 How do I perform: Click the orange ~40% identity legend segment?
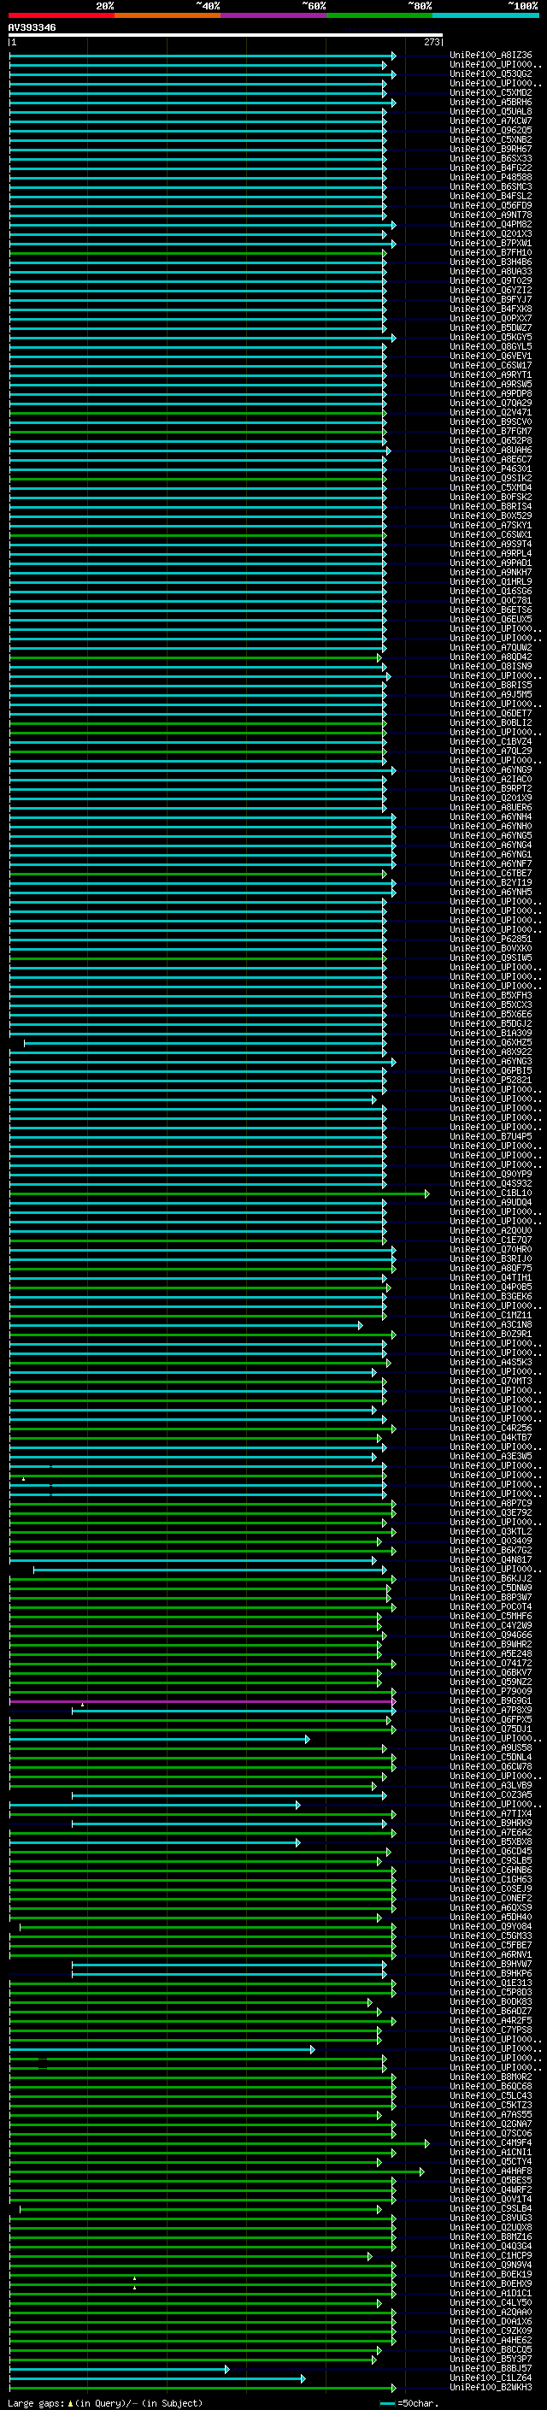coord(168,15)
